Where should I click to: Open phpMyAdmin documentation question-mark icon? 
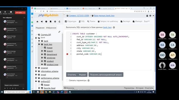[46, 22]
